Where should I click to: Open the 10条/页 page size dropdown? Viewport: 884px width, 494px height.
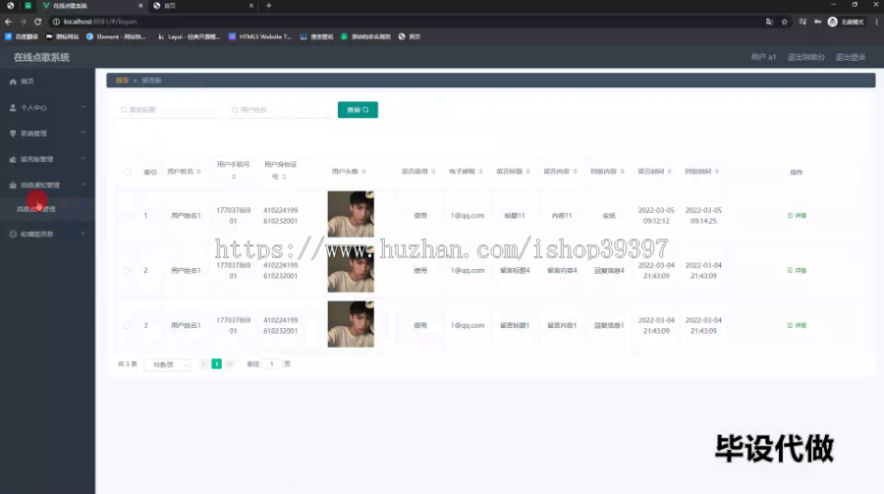(167, 365)
